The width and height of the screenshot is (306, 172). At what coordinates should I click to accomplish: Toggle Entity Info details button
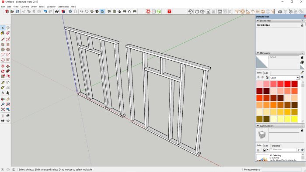point(303,25)
